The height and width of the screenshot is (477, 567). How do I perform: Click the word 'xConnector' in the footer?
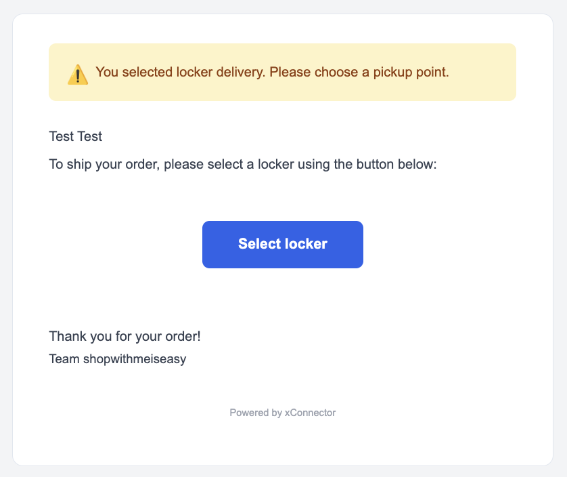tap(310, 412)
